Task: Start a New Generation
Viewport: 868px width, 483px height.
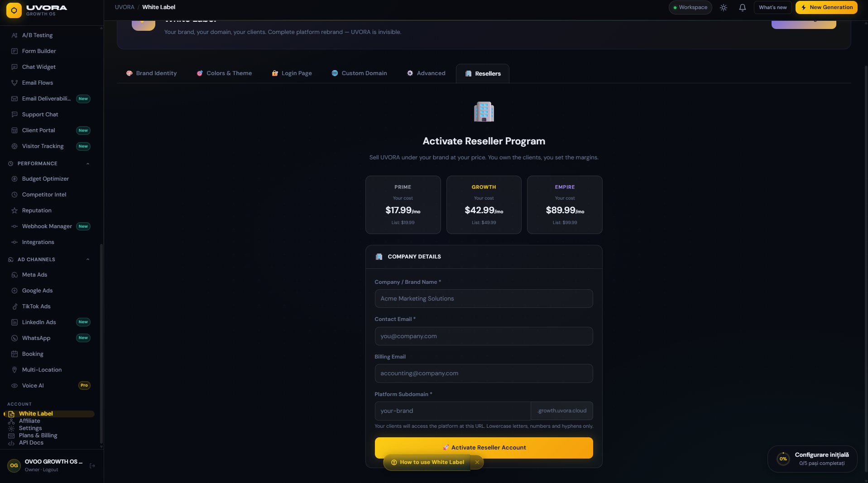Action: (x=826, y=8)
